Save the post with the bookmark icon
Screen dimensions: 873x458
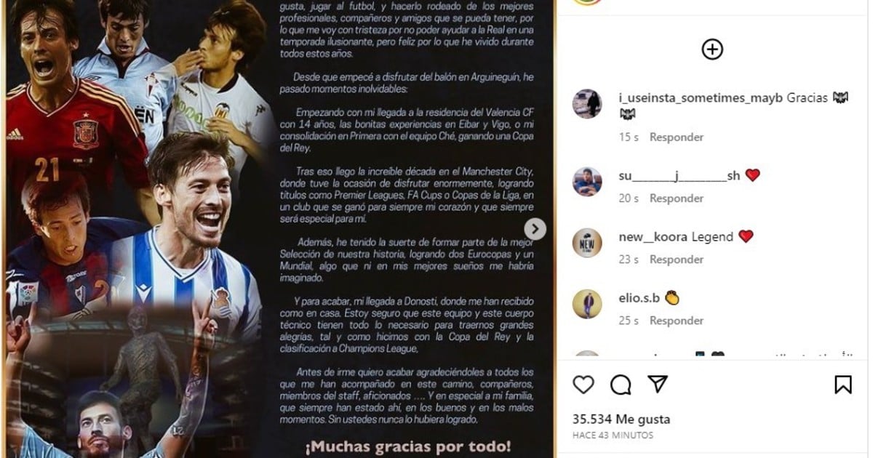coord(843,384)
